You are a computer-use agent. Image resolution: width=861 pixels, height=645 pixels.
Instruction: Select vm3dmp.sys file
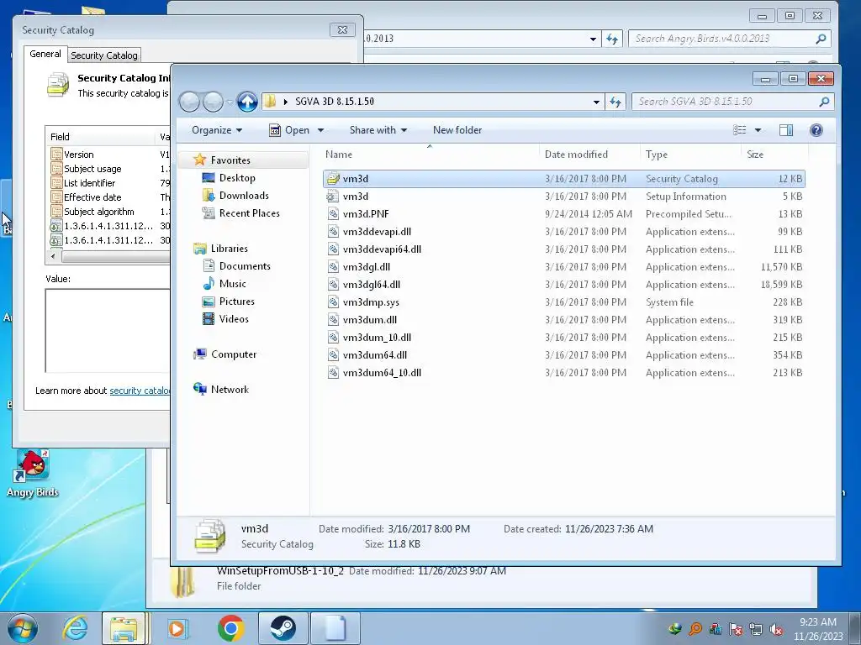564,302
